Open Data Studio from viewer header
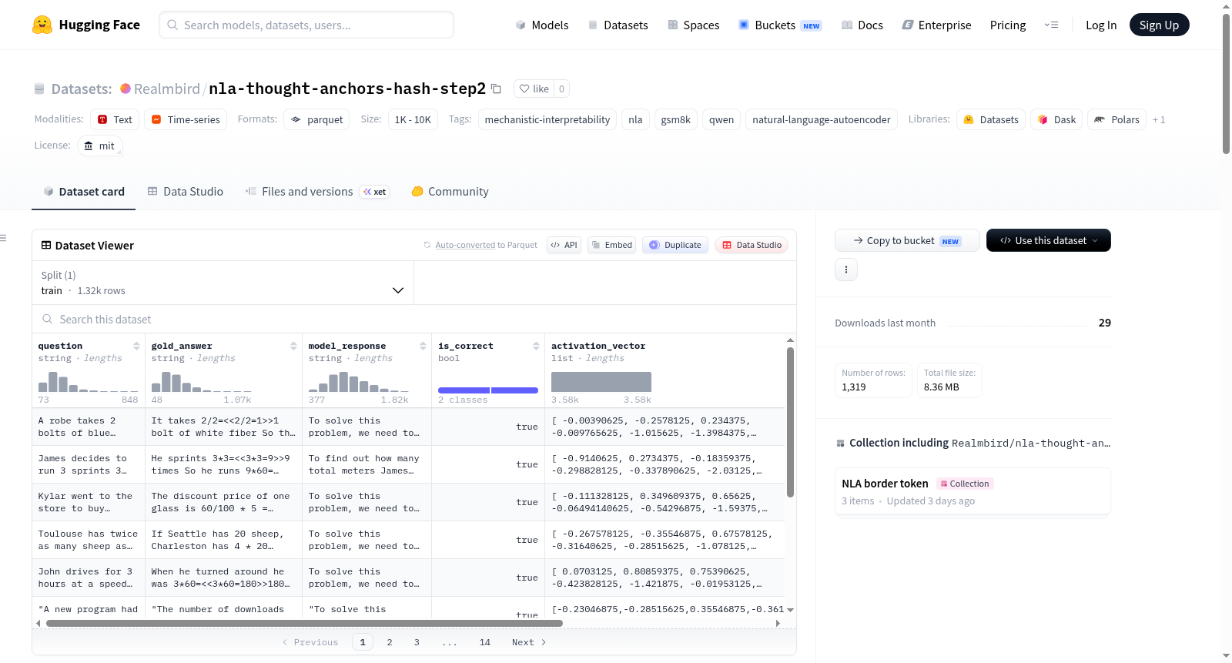 [x=752, y=245]
